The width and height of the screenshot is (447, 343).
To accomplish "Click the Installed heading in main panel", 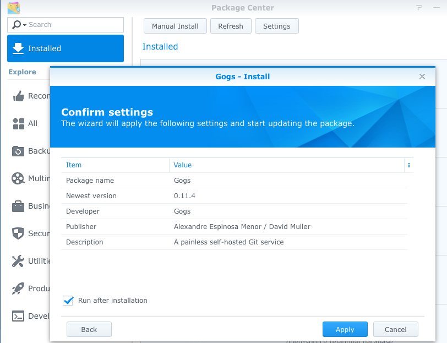I will coord(160,46).
